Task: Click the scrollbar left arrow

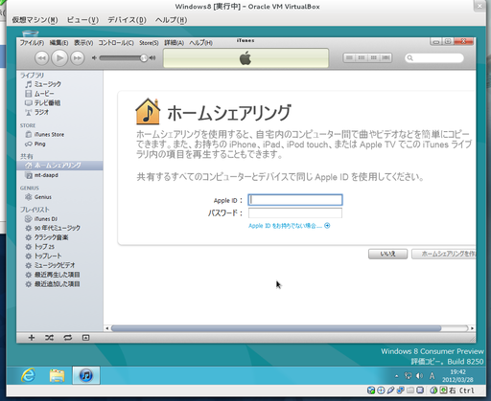Action: (x=107, y=328)
